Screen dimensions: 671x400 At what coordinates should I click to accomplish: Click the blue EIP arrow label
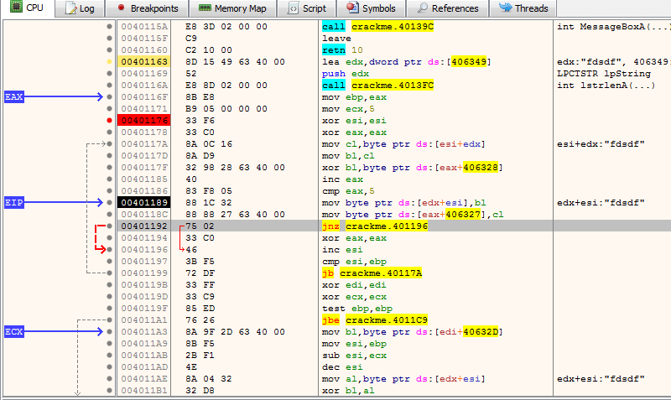click(x=14, y=202)
